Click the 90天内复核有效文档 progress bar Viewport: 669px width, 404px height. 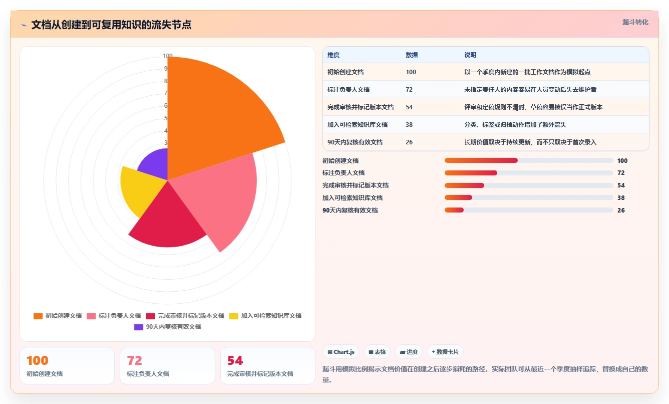529,211
